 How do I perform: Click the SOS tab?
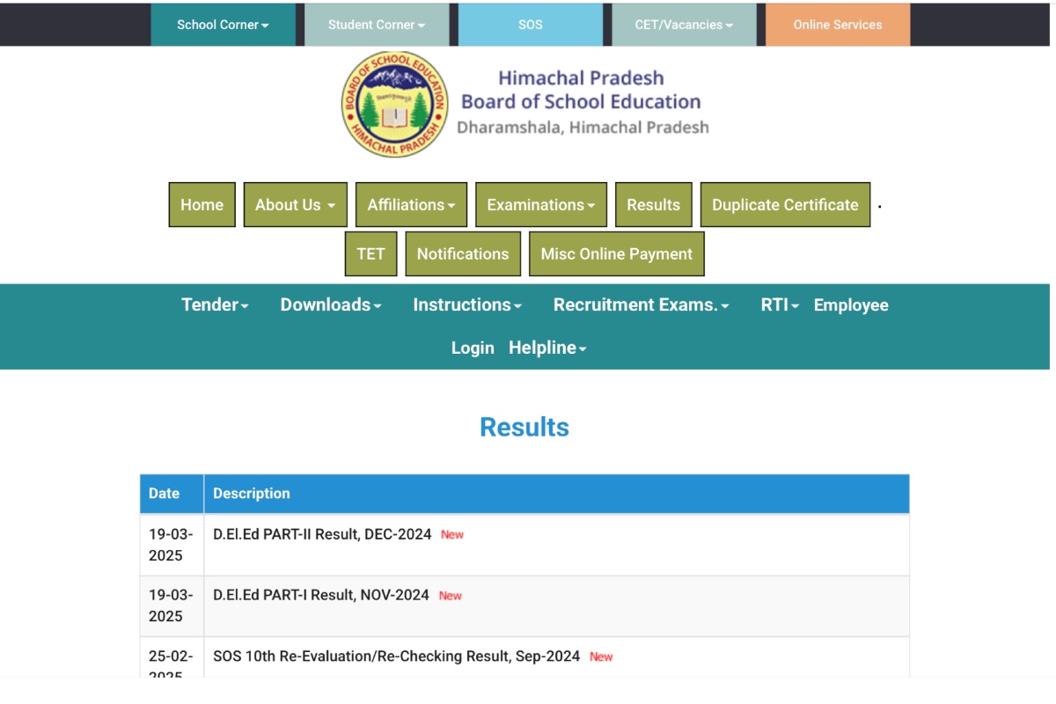[531, 25]
